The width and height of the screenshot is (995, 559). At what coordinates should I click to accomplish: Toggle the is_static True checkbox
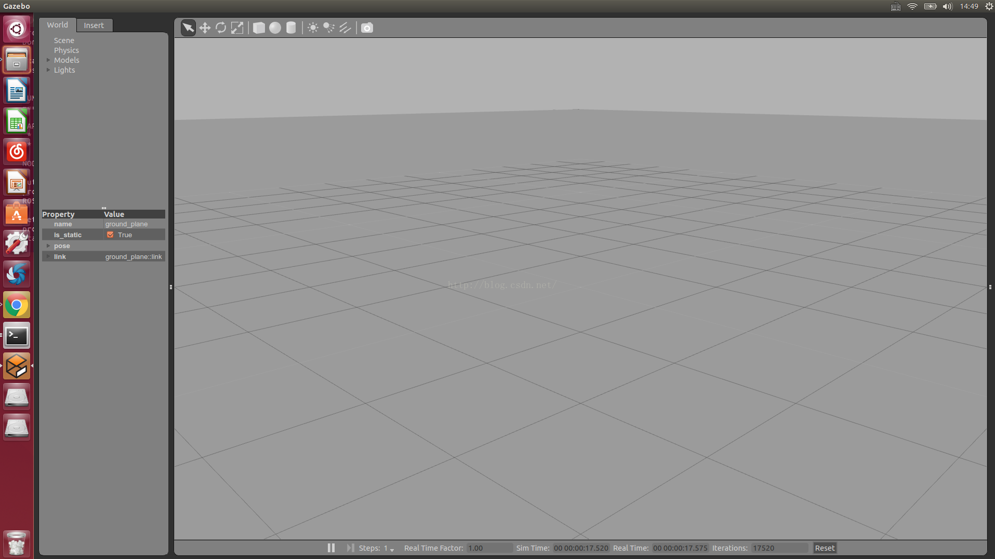[110, 235]
